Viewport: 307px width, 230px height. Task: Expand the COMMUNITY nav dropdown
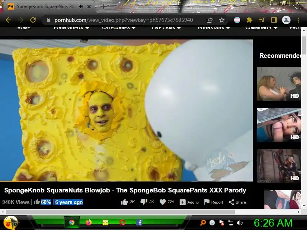(261, 28)
